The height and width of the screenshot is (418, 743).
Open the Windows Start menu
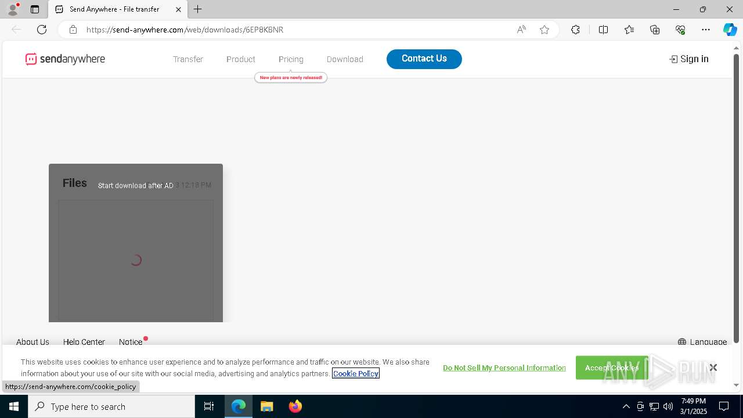pyautogui.click(x=14, y=406)
